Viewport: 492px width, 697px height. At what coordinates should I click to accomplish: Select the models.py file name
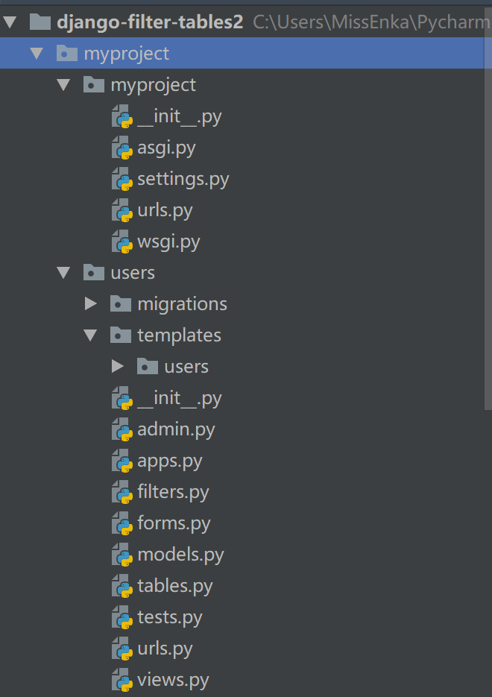point(180,555)
